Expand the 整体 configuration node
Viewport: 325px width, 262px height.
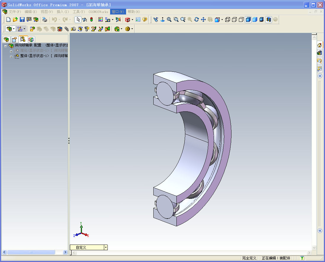[x=11, y=57]
